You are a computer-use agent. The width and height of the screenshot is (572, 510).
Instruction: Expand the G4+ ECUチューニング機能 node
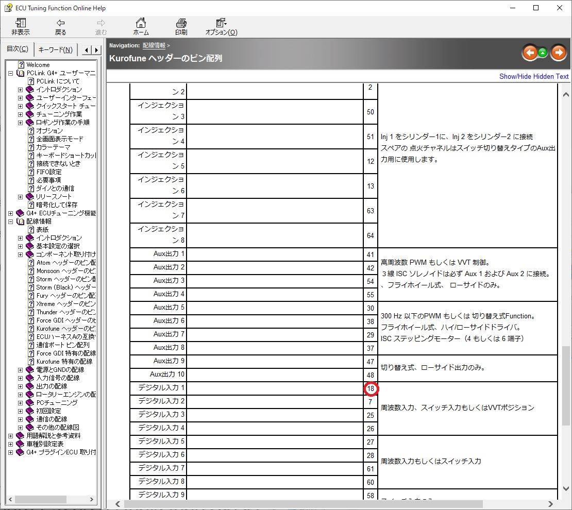11,213
